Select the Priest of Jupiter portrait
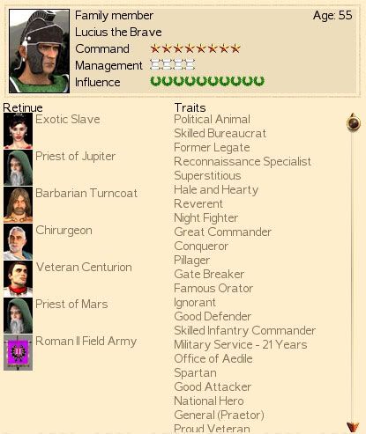366x434 pixels. 18,168
